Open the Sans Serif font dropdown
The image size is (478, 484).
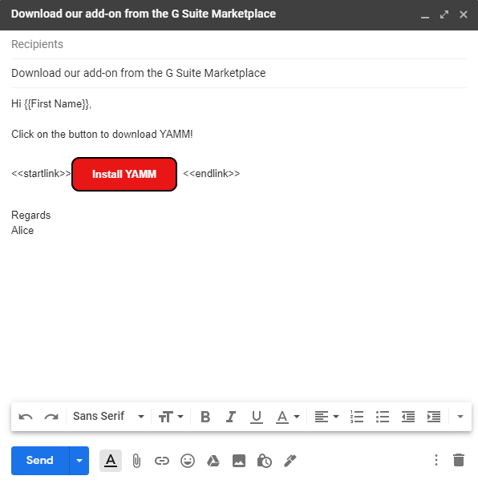point(108,417)
